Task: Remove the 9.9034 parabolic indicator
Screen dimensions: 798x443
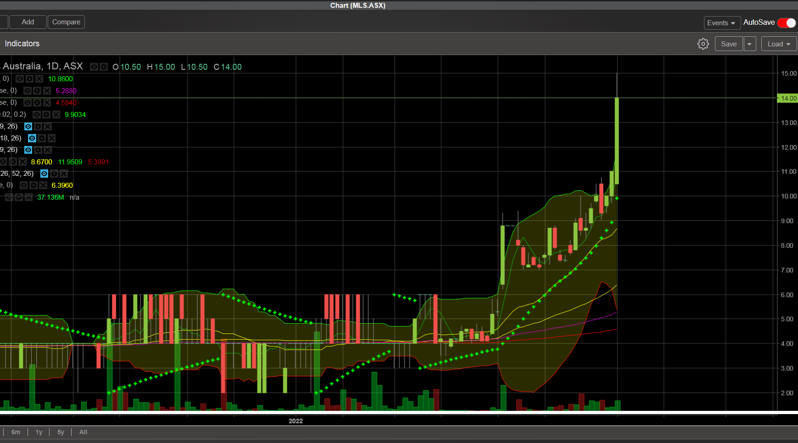Action: [x=56, y=115]
